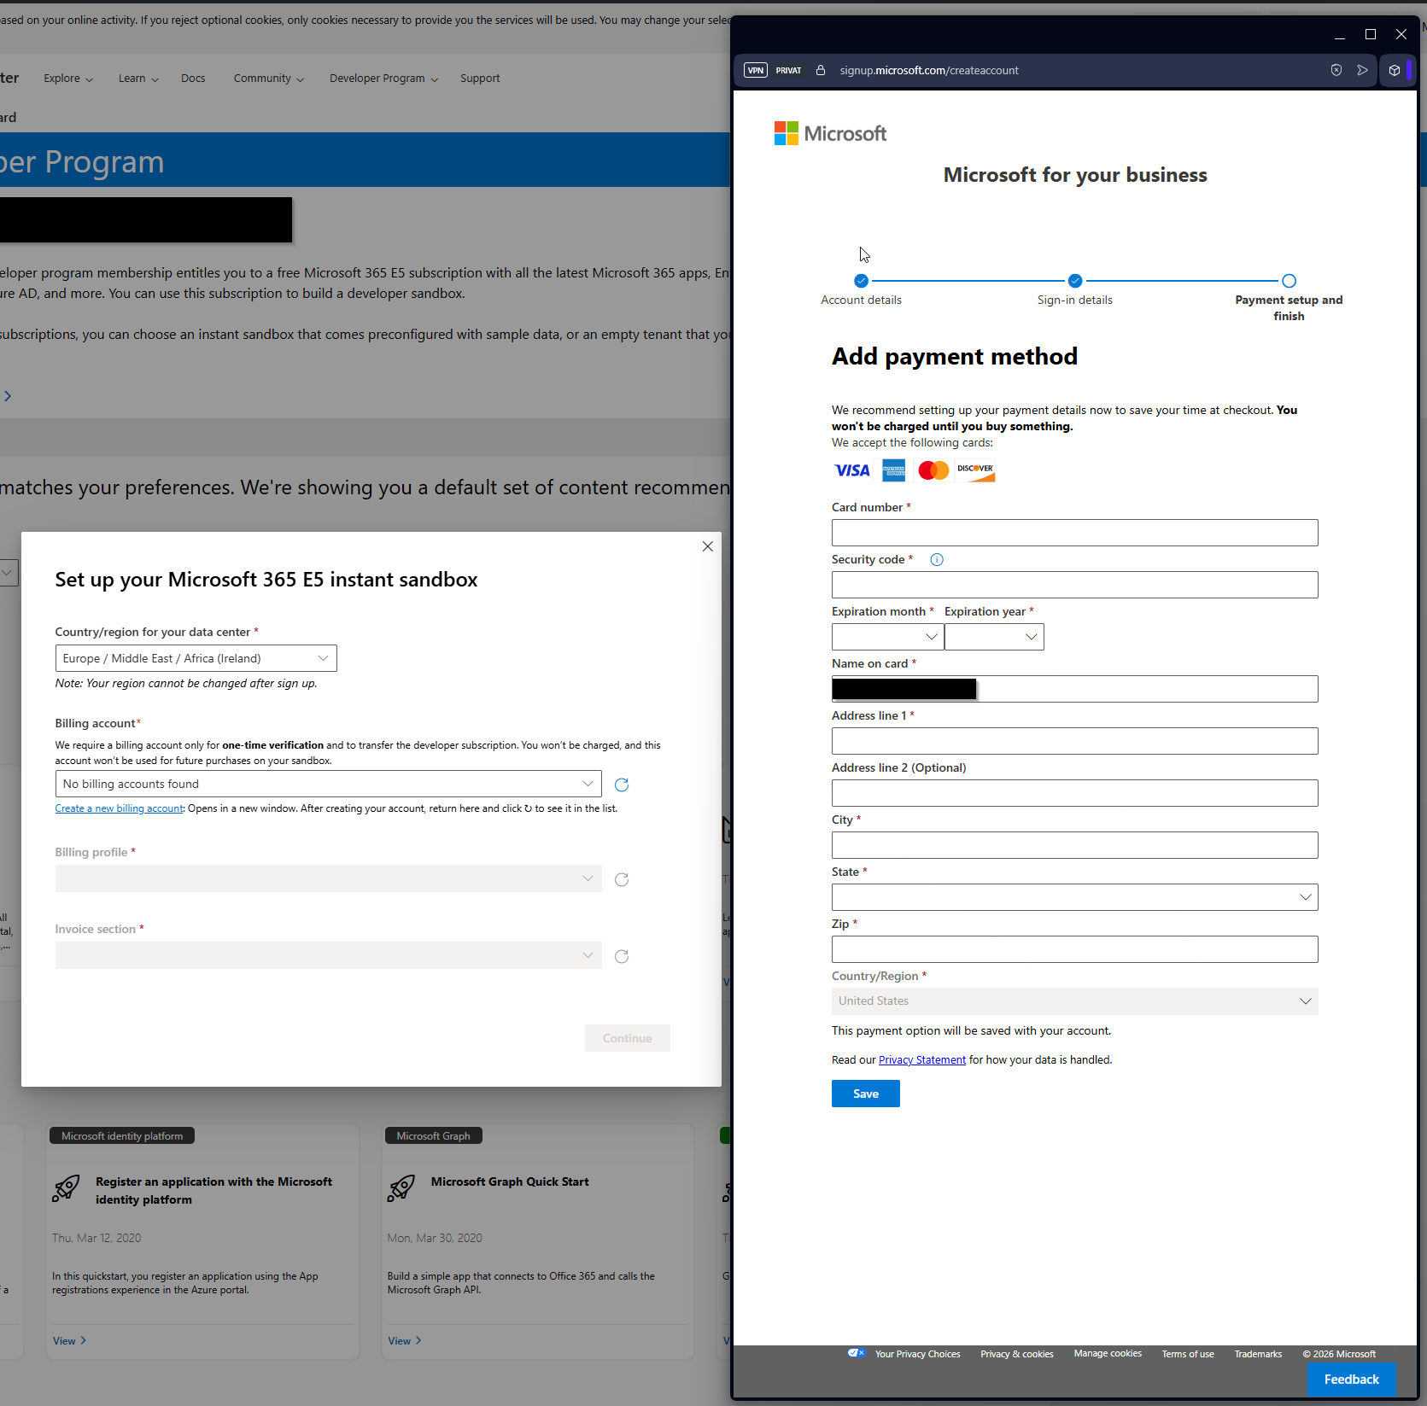Click the Your Privacy Choices toggle icon
Viewport: 1427px width, 1406px height.
pos(857,1353)
